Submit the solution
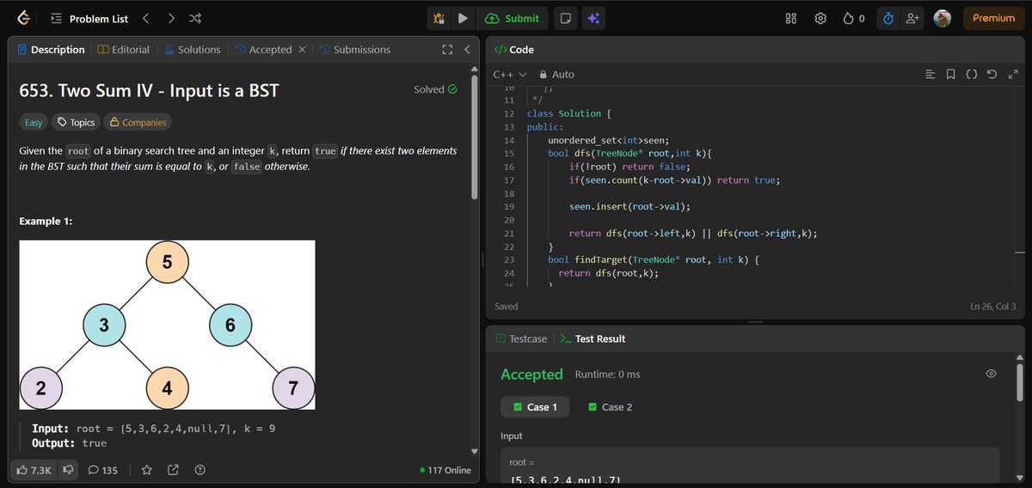Screen dimensions: 1032x488 click(x=513, y=18)
